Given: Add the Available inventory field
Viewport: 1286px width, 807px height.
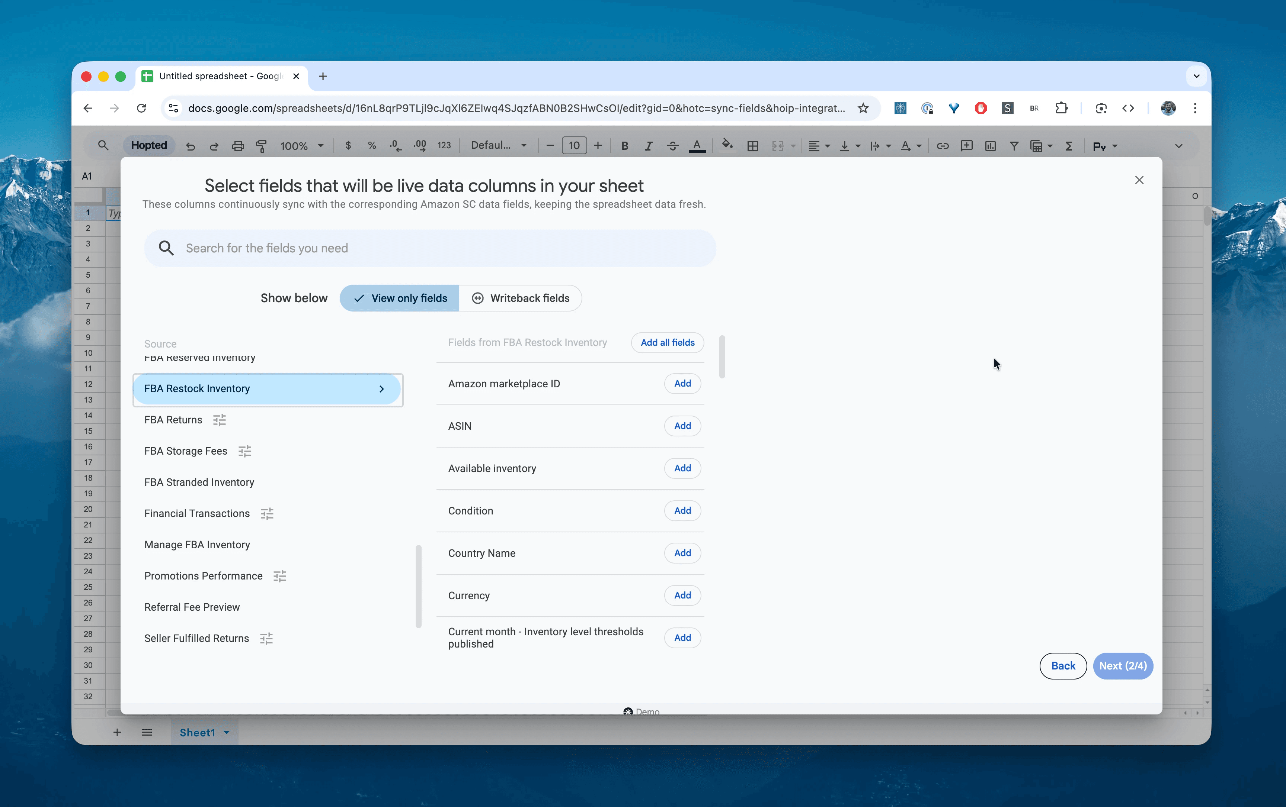Looking at the screenshot, I should pyautogui.click(x=682, y=468).
